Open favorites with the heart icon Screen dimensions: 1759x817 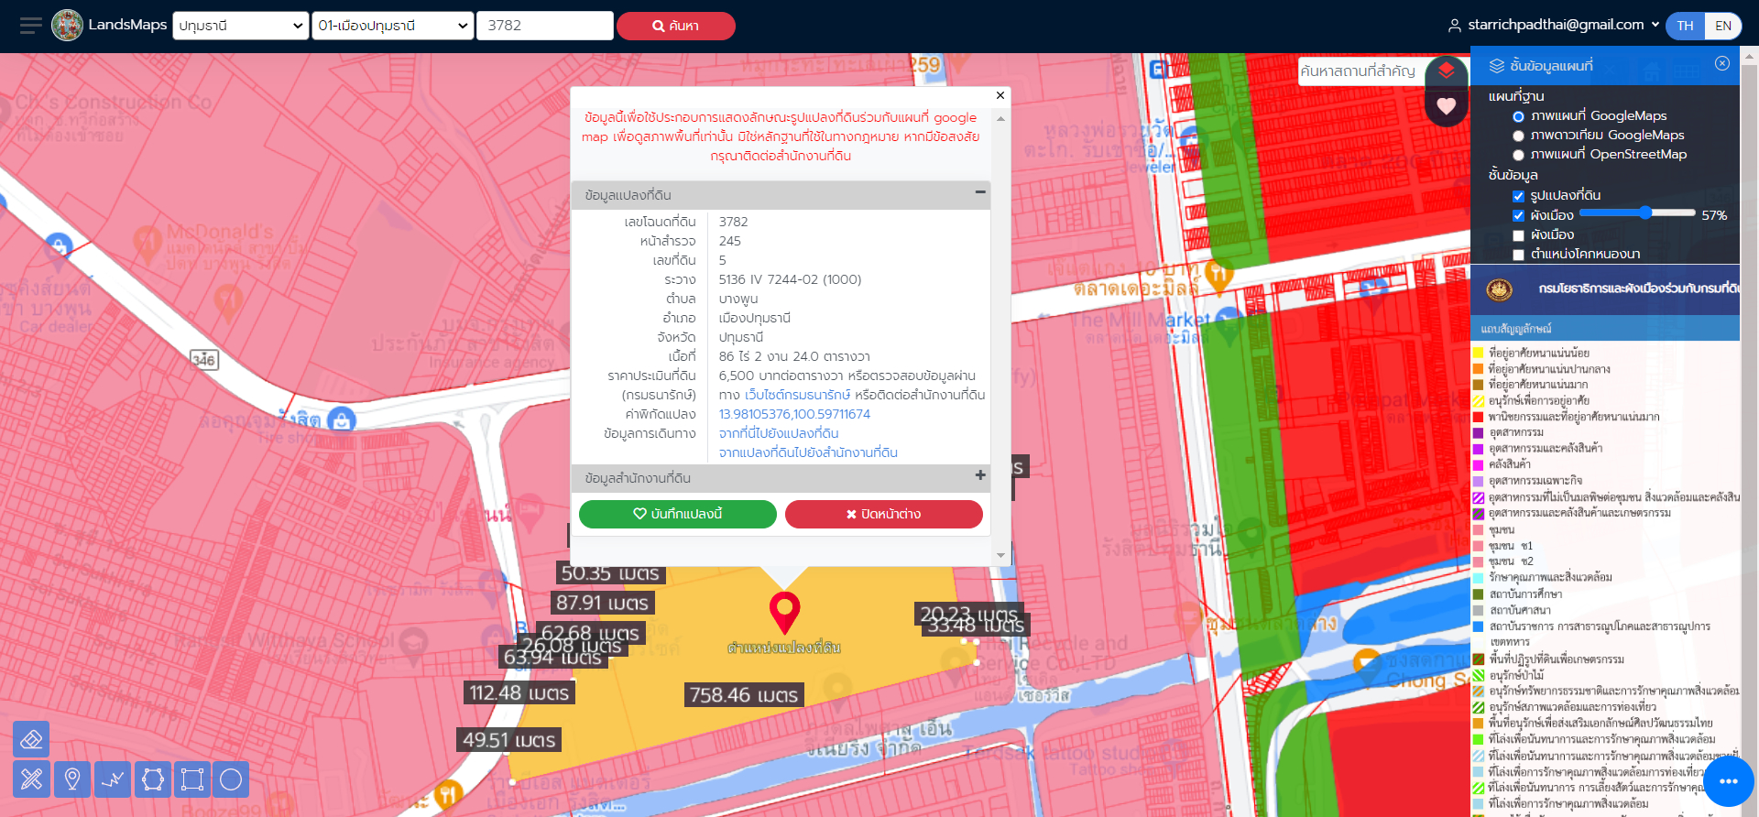(1447, 106)
